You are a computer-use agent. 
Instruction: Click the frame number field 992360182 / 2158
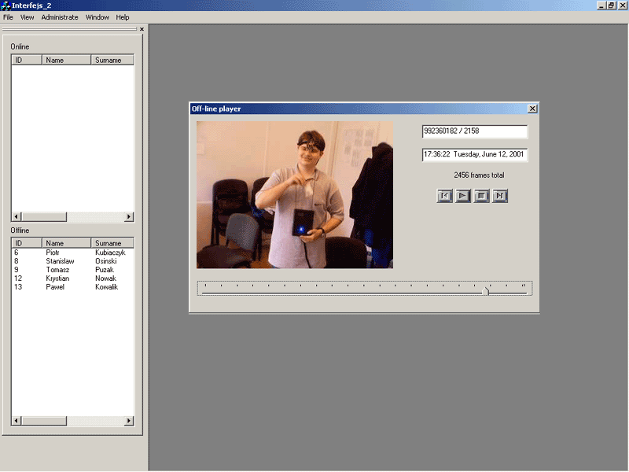coord(475,131)
